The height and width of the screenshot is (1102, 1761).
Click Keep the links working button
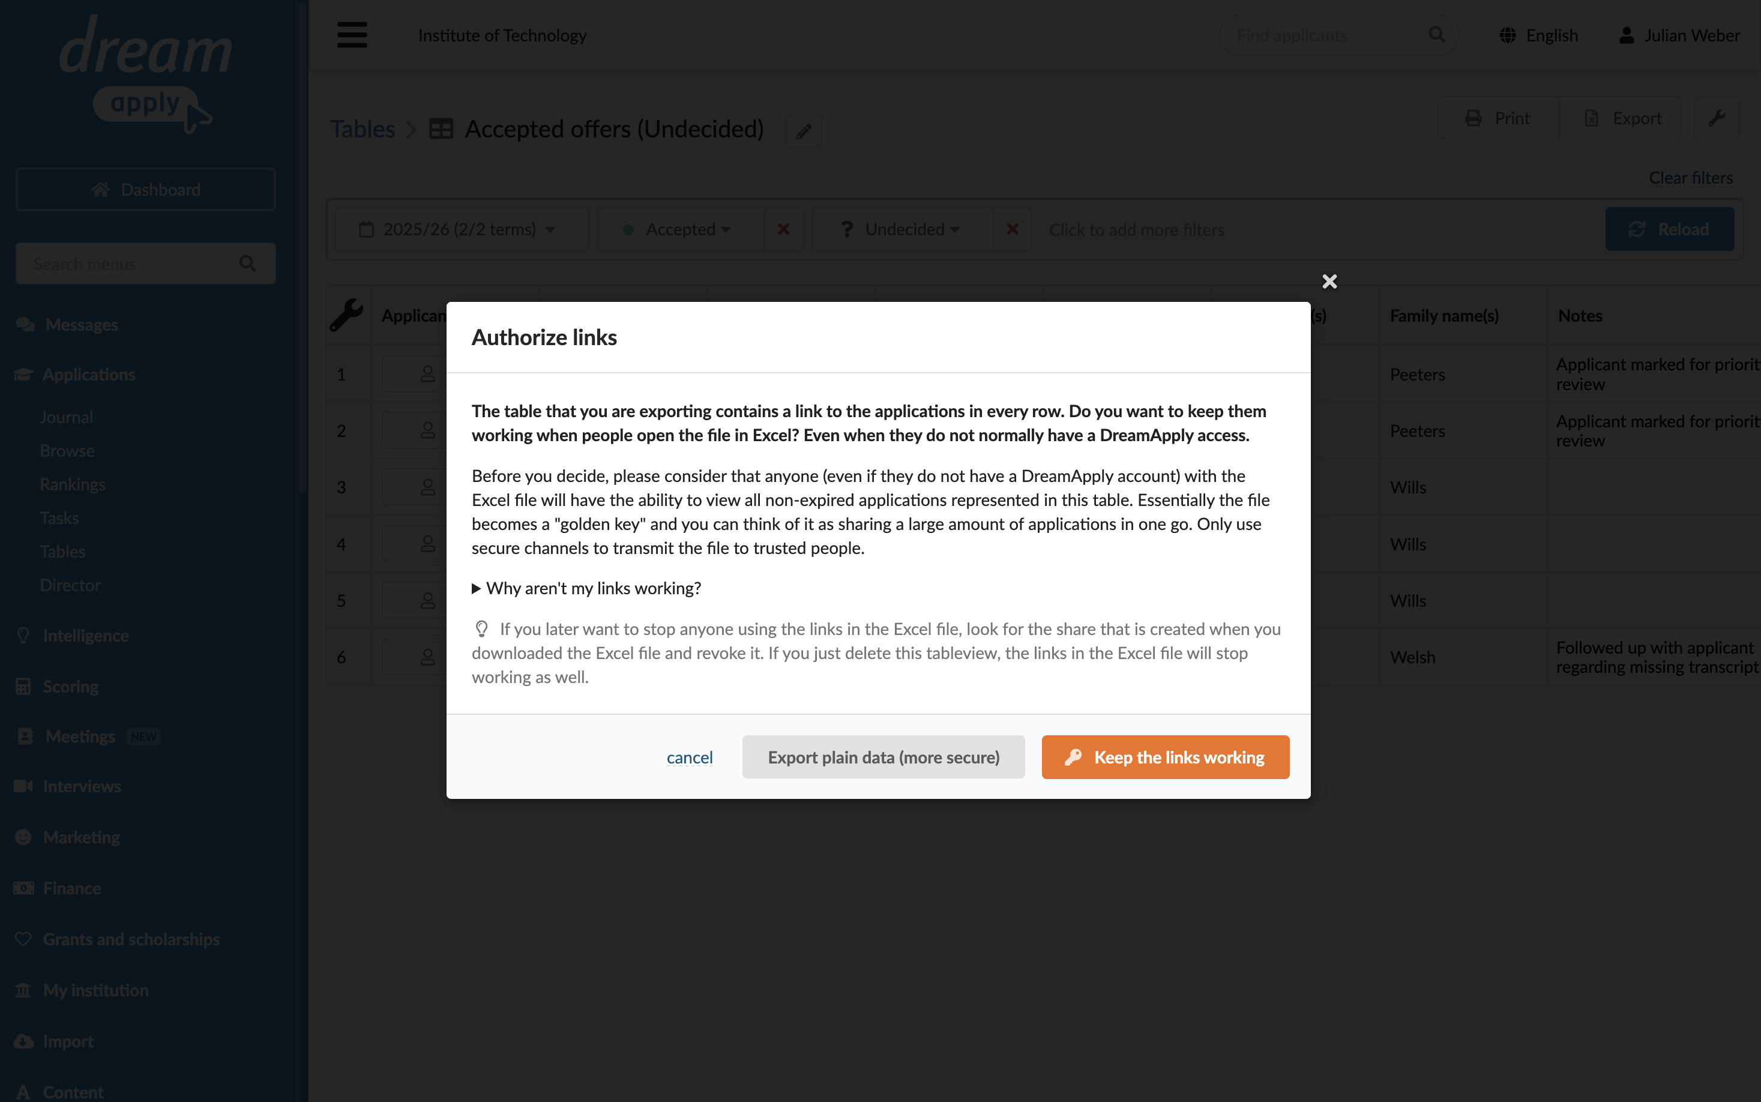[x=1165, y=757]
